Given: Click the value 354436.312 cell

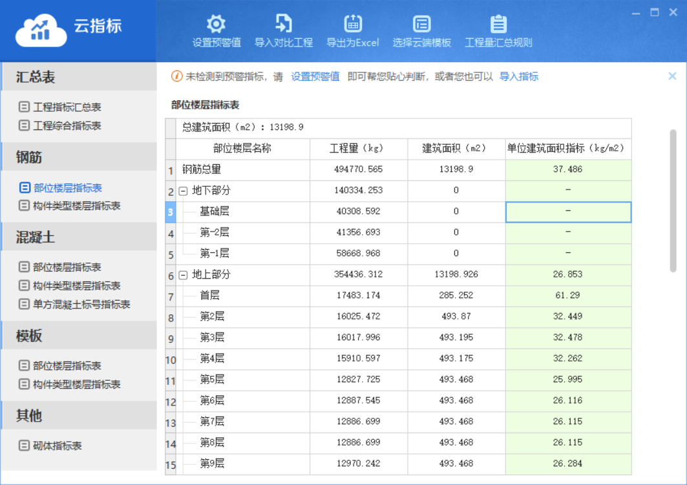Looking at the screenshot, I should tap(359, 275).
